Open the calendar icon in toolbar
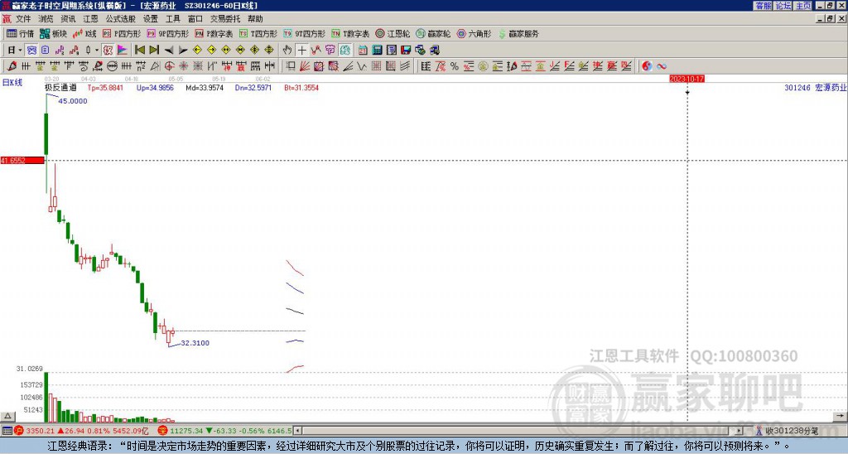Screen dimensions: 848x454 363,50
